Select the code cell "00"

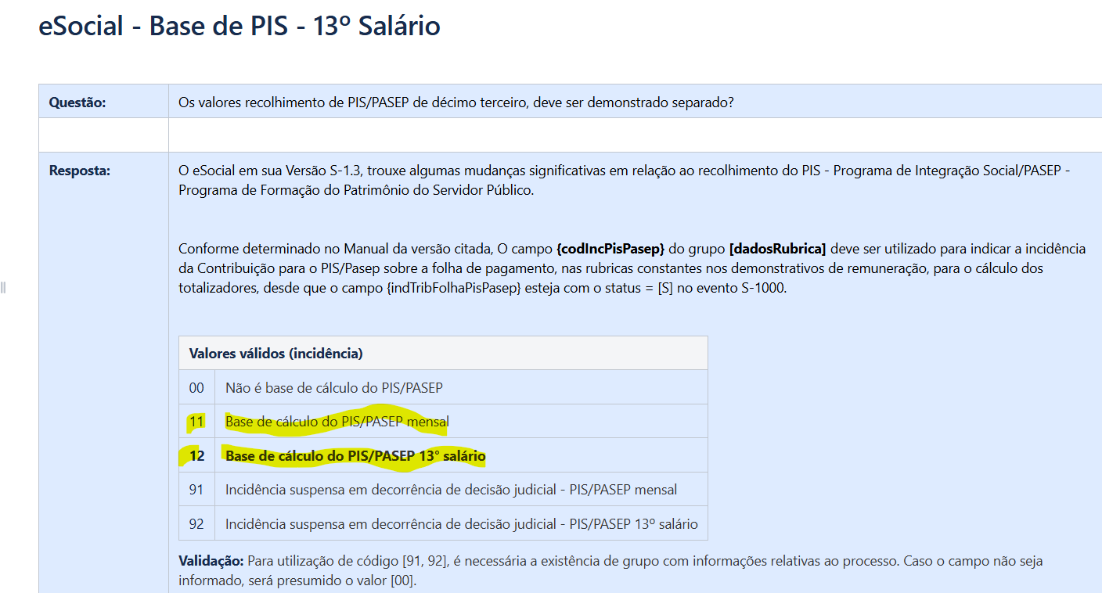(x=196, y=387)
